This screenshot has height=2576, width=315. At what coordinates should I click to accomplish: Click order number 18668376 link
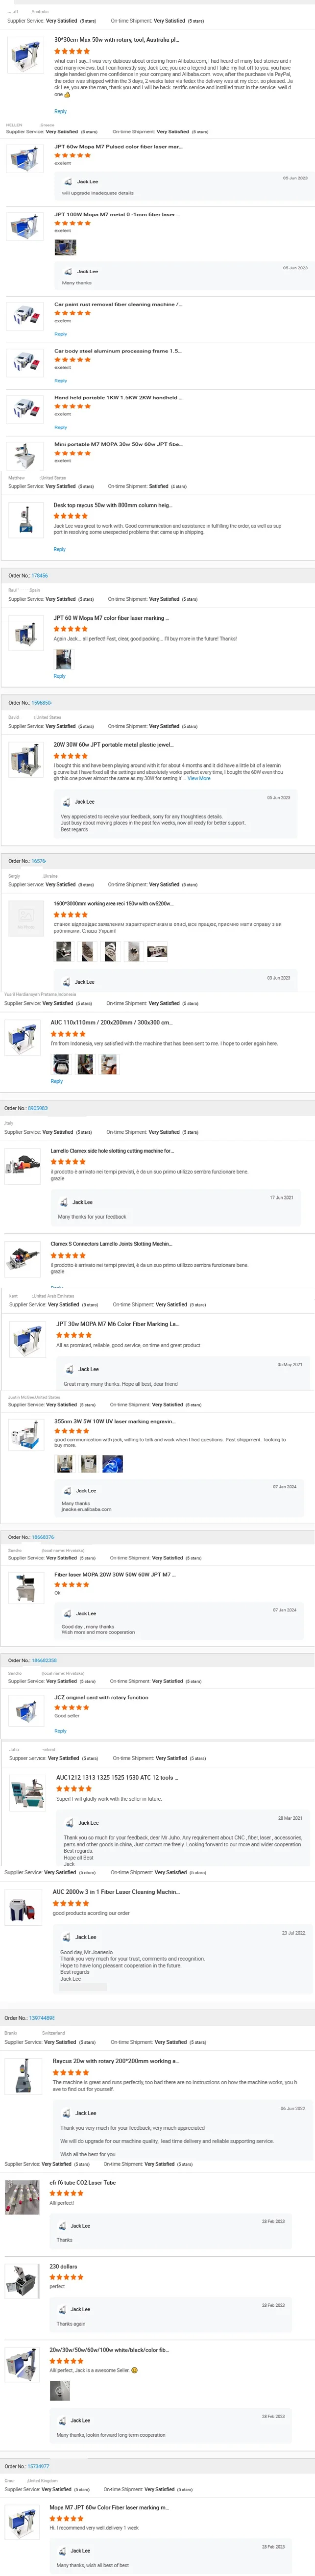[x=43, y=1537]
